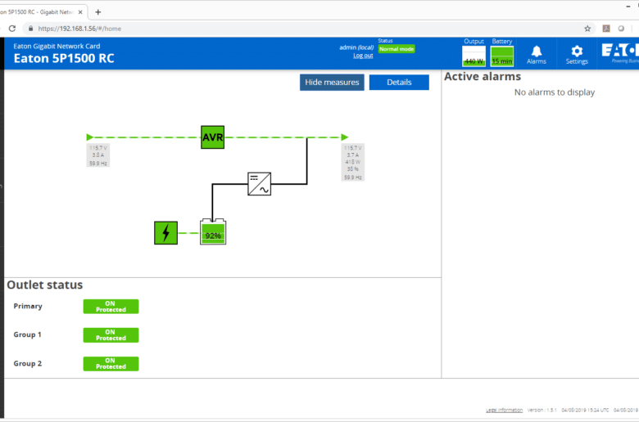The height and width of the screenshot is (422, 639).
Task: Click No alarms to display text
Action: point(555,92)
